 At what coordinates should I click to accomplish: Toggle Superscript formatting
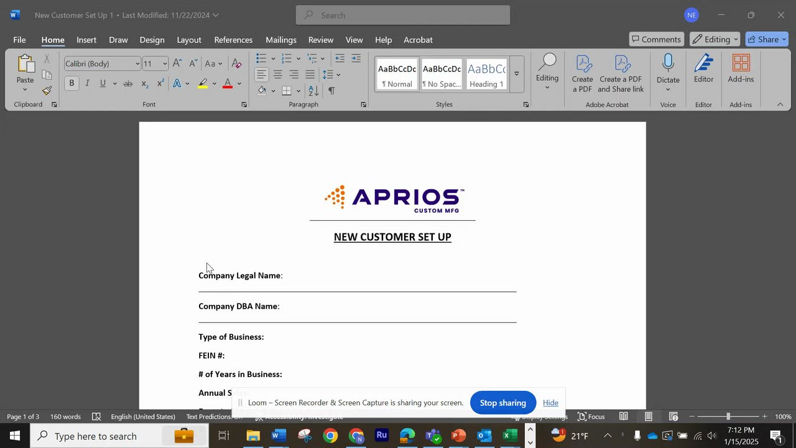point(160,83)
